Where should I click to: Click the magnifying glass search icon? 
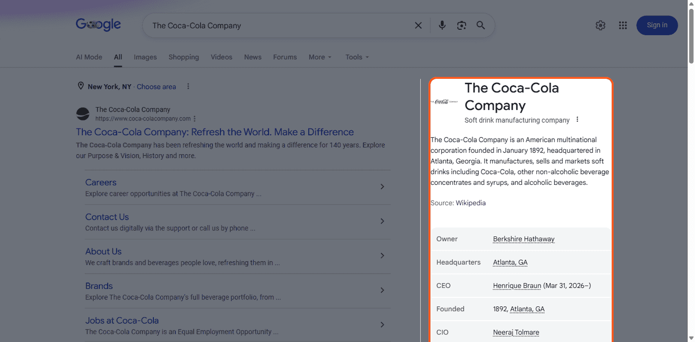[x=481, y=25]
